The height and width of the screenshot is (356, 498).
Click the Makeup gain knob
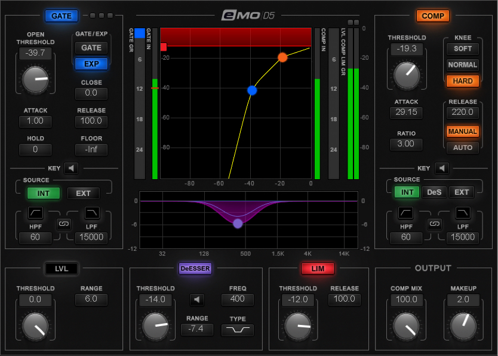[463, 327]
